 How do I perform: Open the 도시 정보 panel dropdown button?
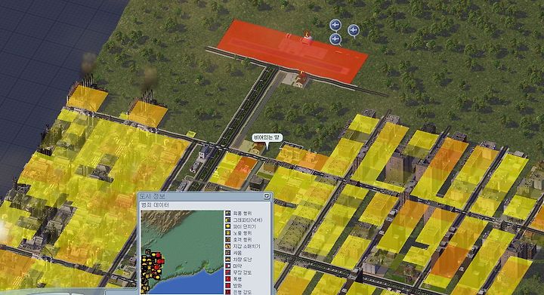click(x=267, y=196)
